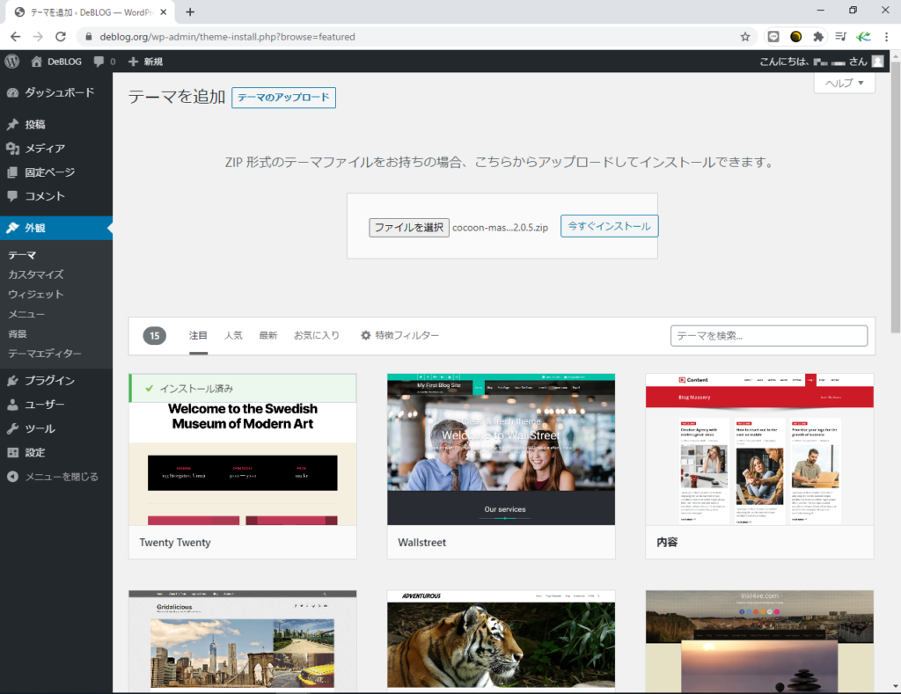Click the gear icon for 特徴フィルター
Viewport: 901px width, 694px height.
click(365, 335)
